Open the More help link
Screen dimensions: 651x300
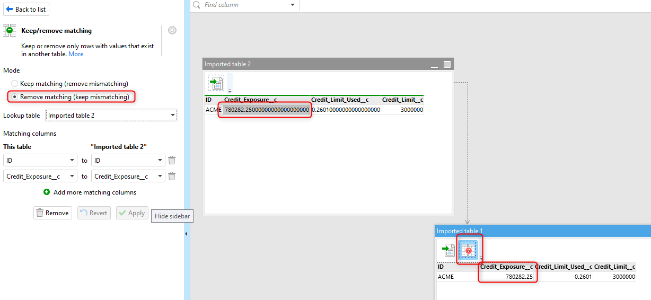point(76,54)
